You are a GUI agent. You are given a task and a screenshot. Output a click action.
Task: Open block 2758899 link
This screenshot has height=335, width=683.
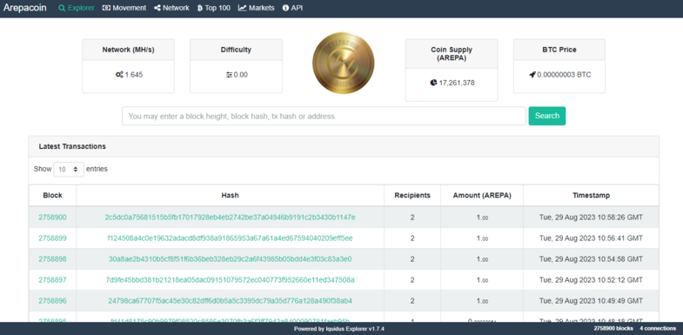coord(53,238)
